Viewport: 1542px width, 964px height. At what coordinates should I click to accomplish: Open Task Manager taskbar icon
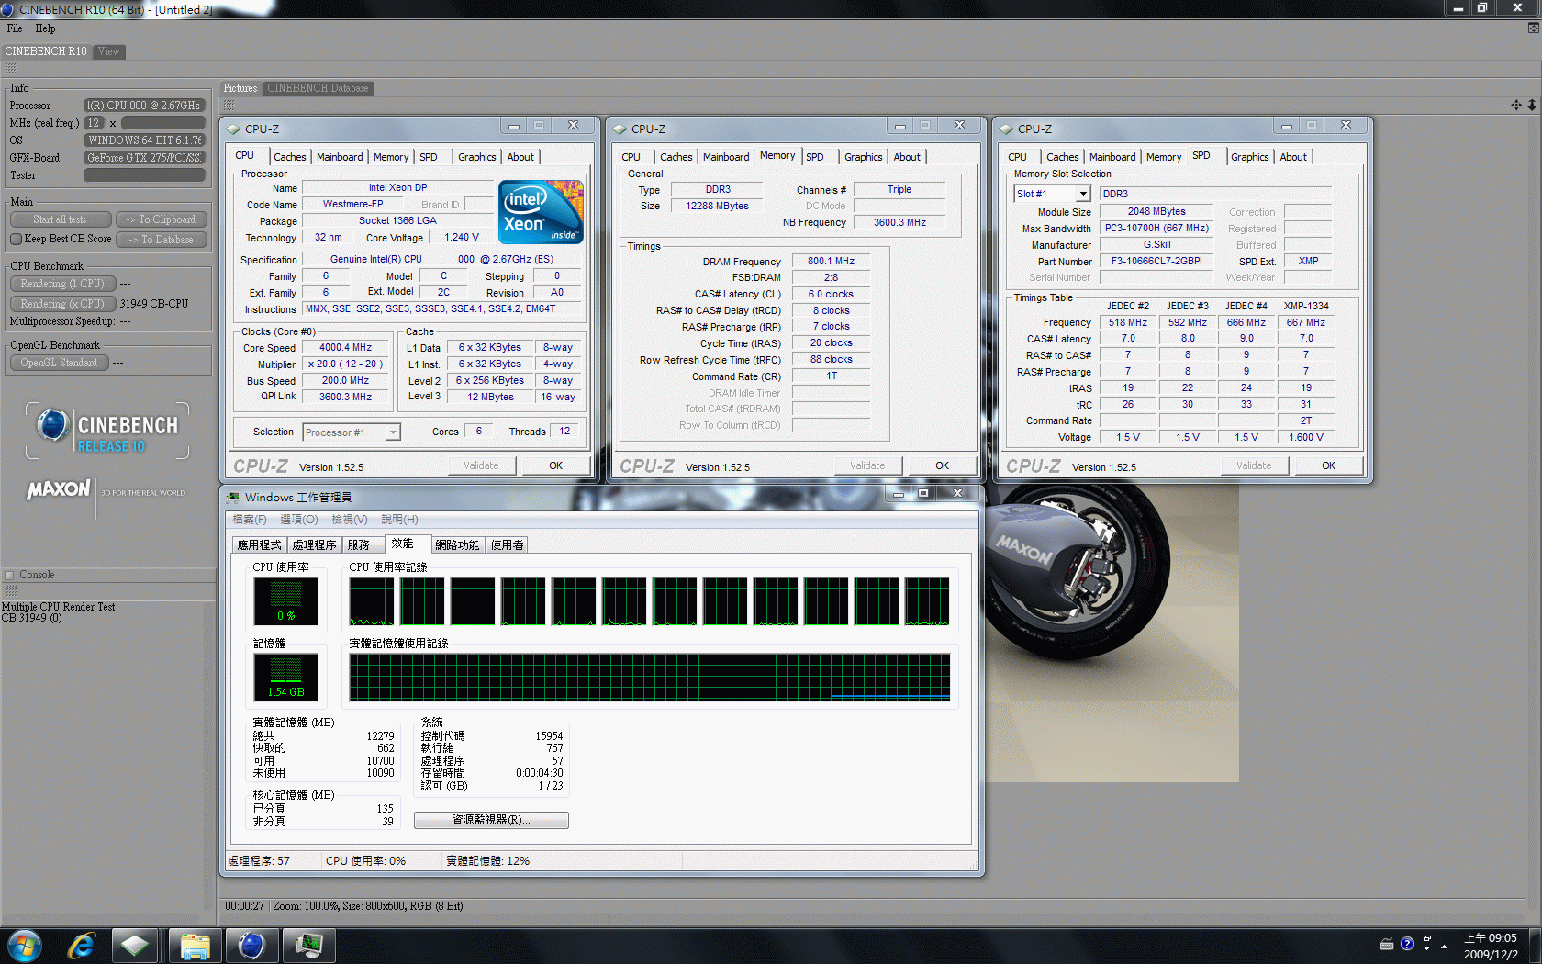[307, 945]
